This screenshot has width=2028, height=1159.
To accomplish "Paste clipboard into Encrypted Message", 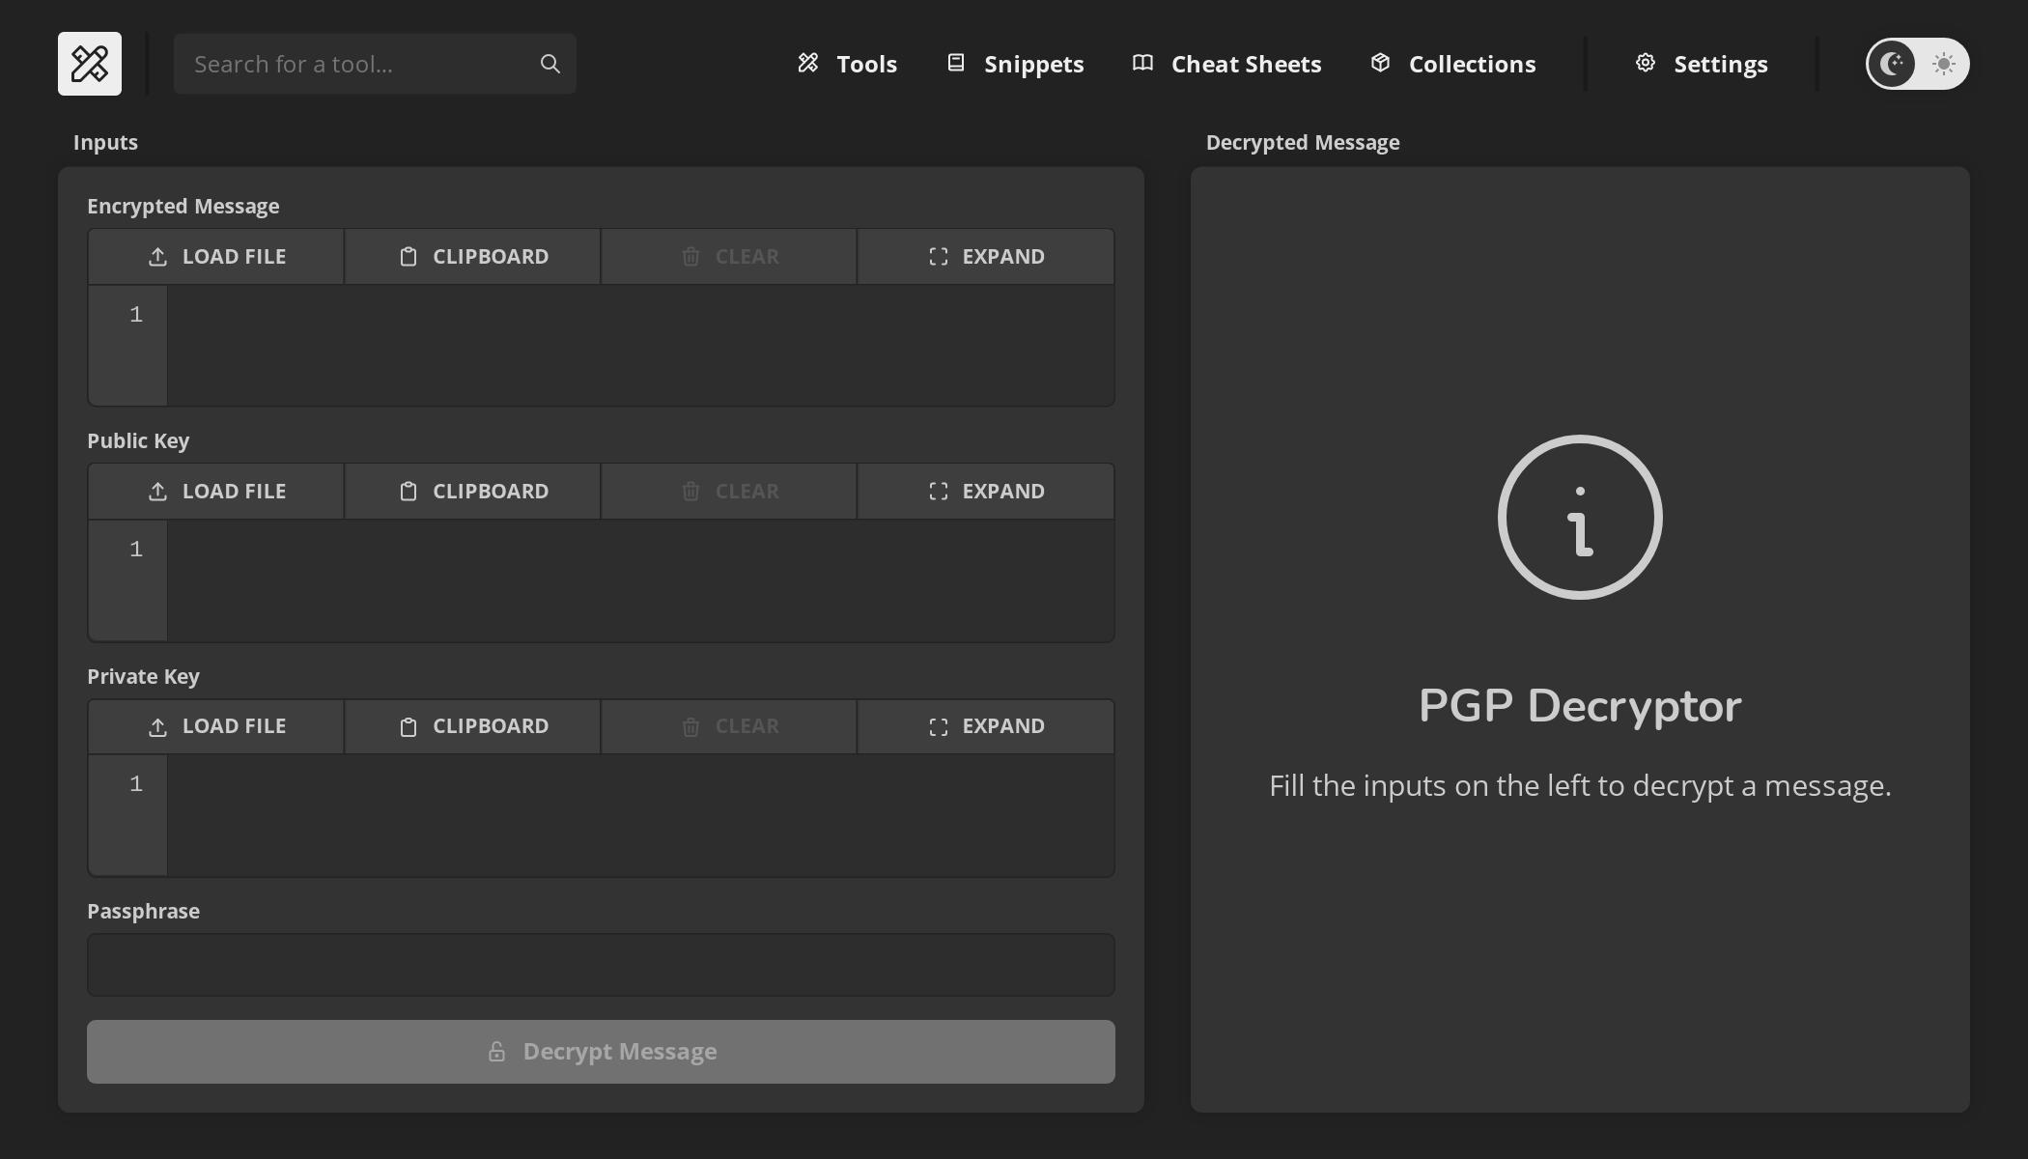I will [472, 257].
